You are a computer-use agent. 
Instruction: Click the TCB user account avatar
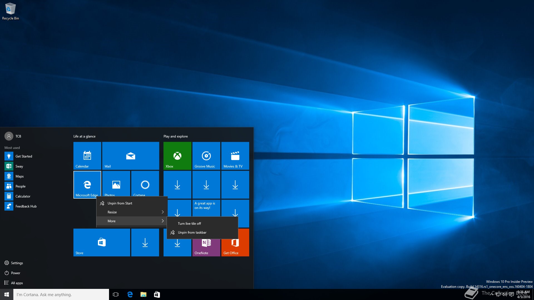pyautogui.click(x=9, y=136)
